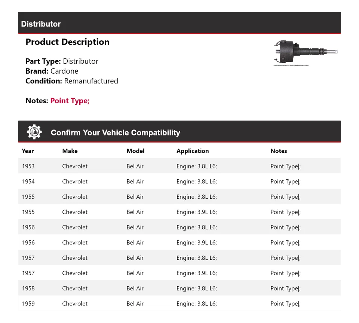Click Confirm Your Vehicle Compatibility heading
The image size is (359, 323).
115,132
